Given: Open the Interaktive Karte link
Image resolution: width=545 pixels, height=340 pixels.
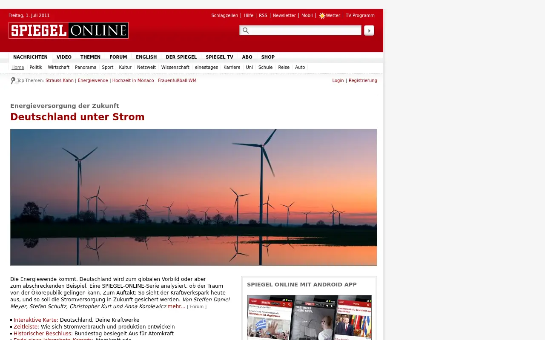Looking at the screenshot, I should 36,320.
